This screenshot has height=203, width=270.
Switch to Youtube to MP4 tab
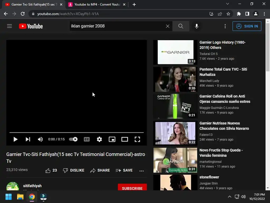tap(97, 4)
